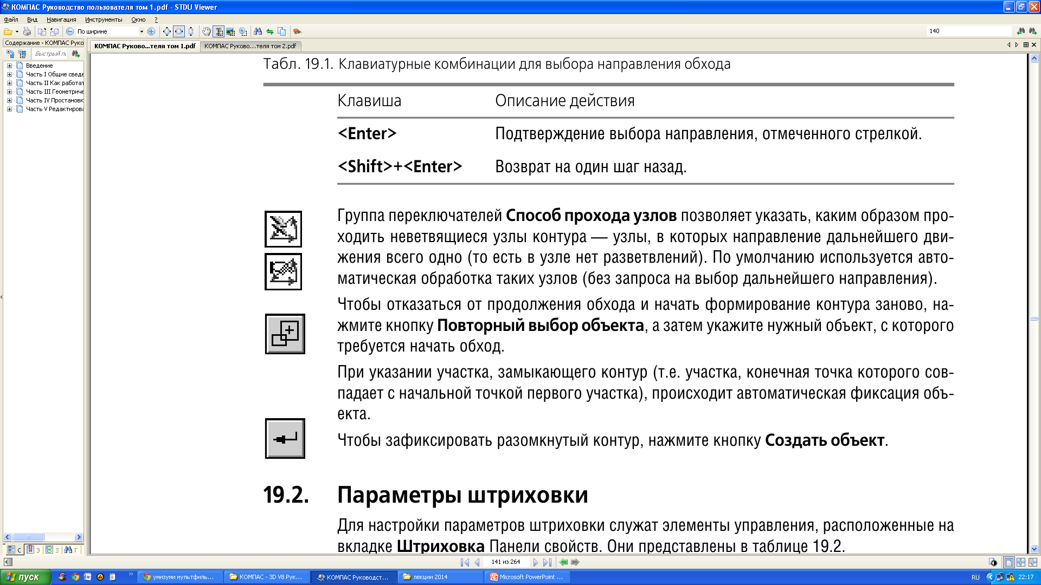Viewport: 1041px width, 585px height.
Task: Toggle the navigation panel visibility button
Action: click(8, 562)
